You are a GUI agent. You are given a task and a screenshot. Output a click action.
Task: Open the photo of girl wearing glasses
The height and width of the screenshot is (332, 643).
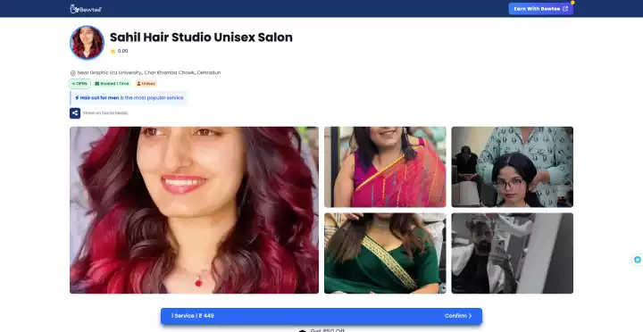pyautogui.click(x=513, y=167)
